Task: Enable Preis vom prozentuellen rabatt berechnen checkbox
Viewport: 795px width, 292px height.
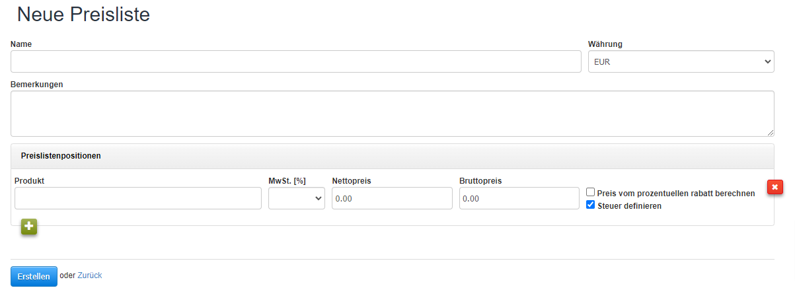Action: pyautogui.click(x=591, y=192)
